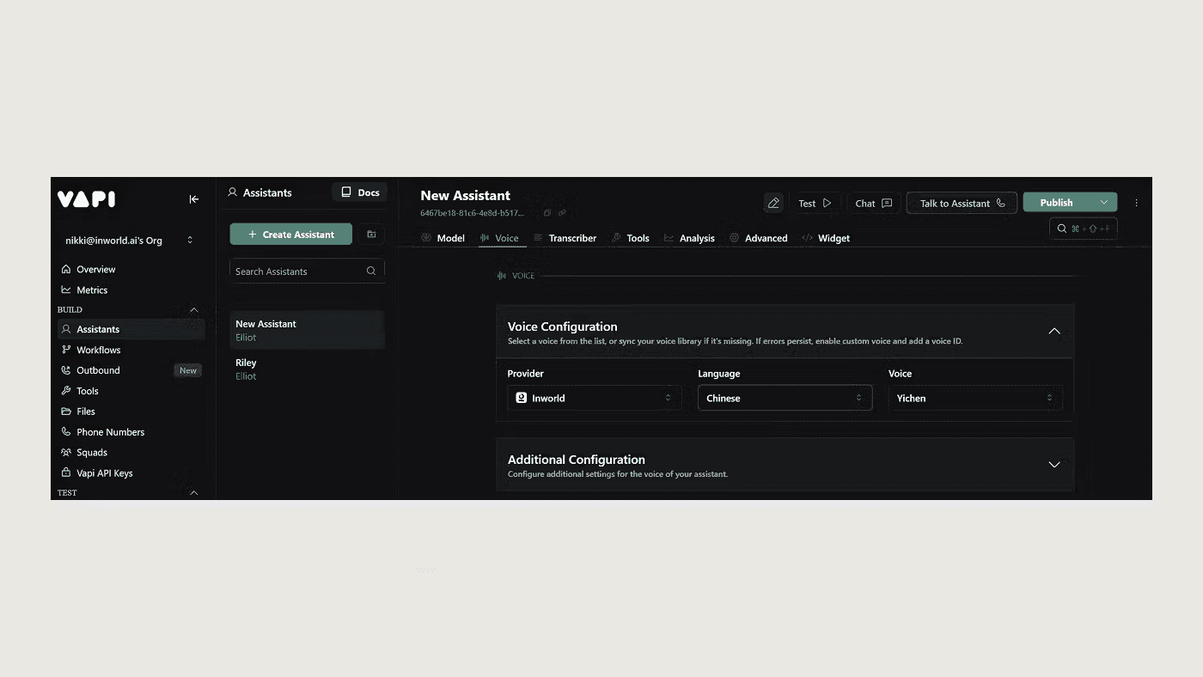
Task: Switch to the Model tab
Action: pos(443,238)
